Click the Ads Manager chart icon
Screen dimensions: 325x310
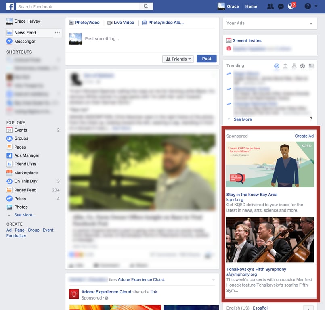click(x=9, y=155)
